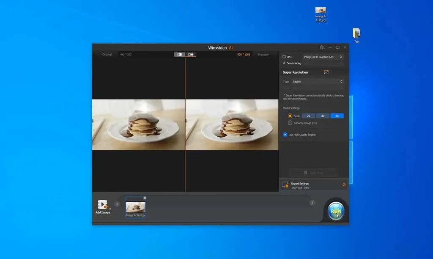Click the Preview label above the right pane
Image resolution: width=433 pixels, height=259 pixels.
click(263, 54)
